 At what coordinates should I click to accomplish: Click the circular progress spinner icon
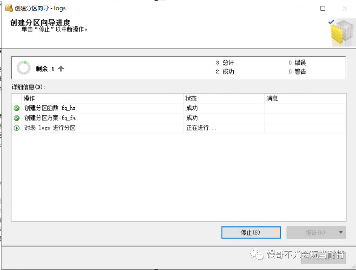[x=23, y=67]
